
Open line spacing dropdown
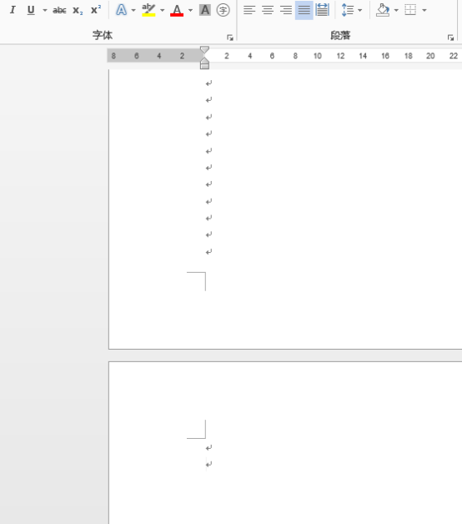tap(352, 10)
